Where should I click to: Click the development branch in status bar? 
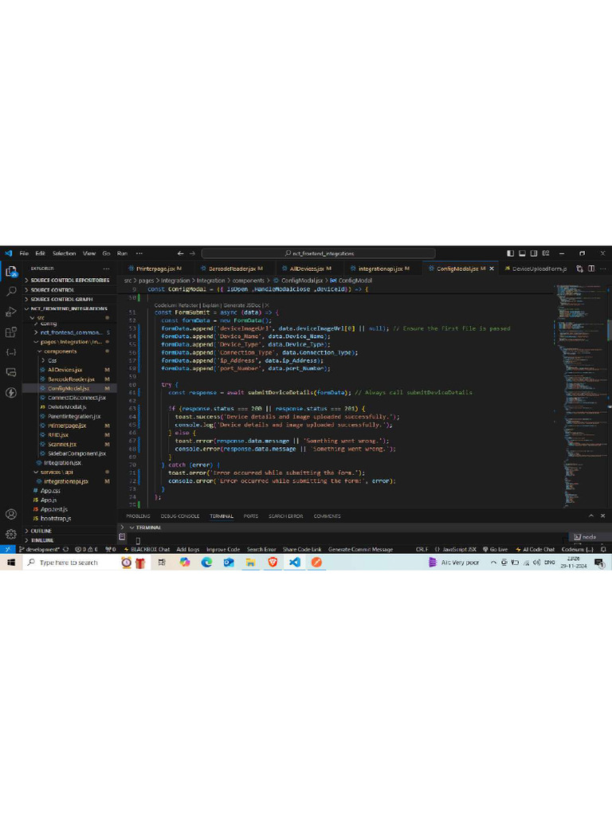coord(40,549)
